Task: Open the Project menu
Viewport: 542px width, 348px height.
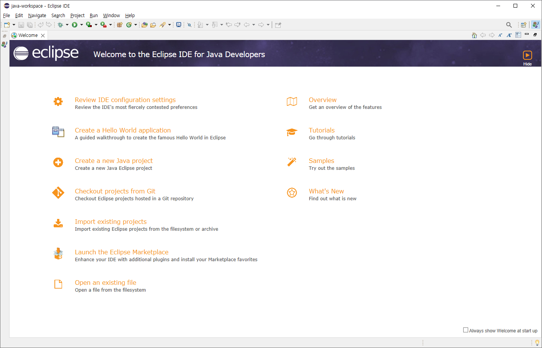Action: [x=77, y=16]
